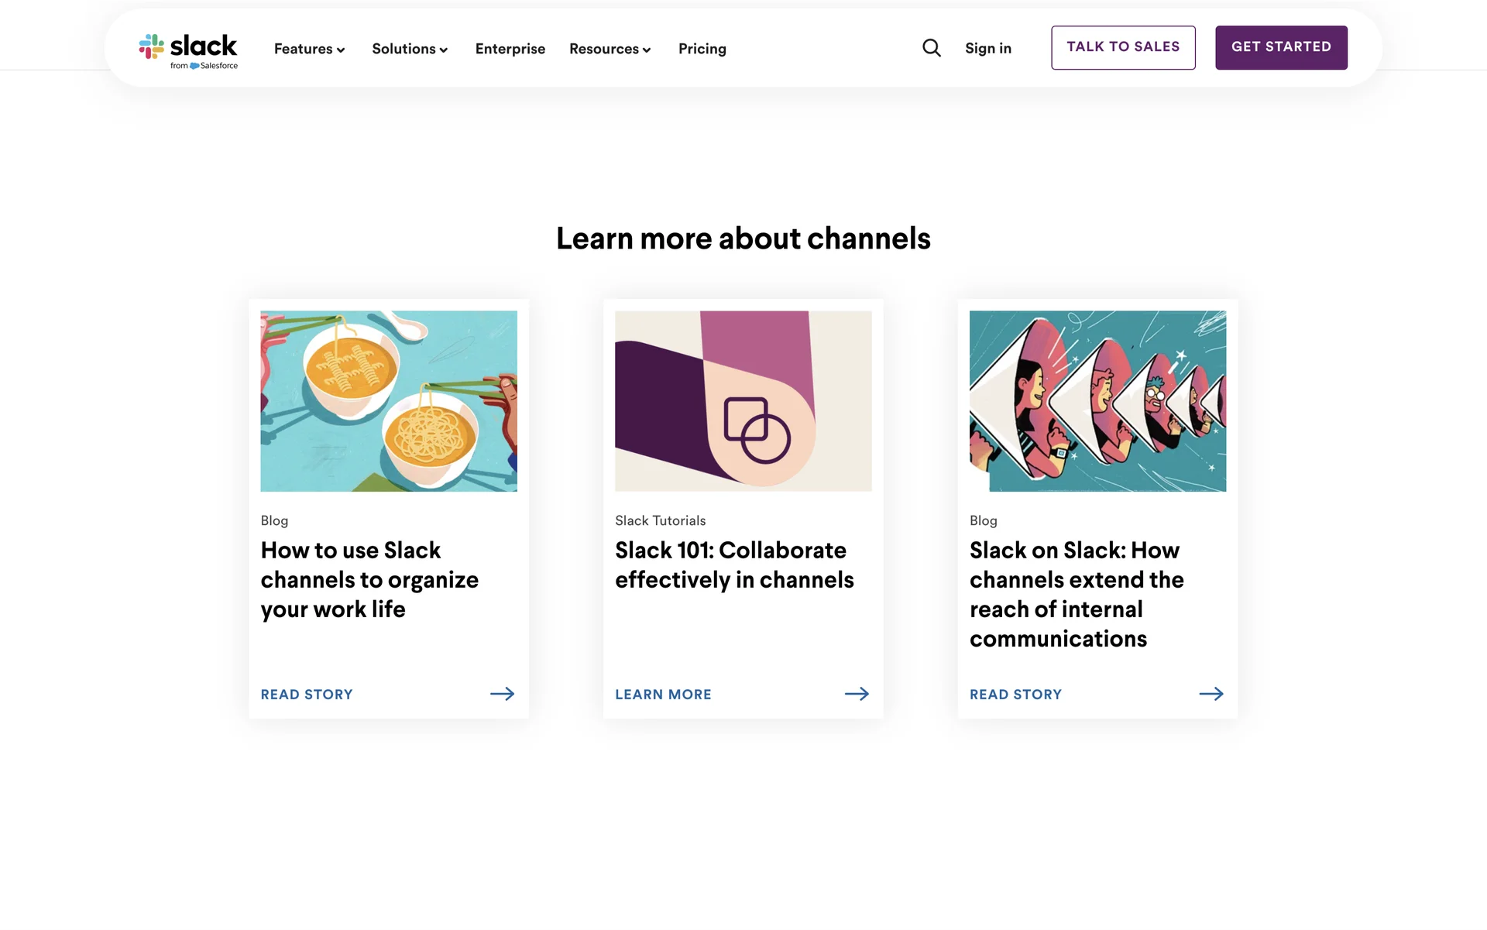Open the search magnifier icon

tap(932, 48)
